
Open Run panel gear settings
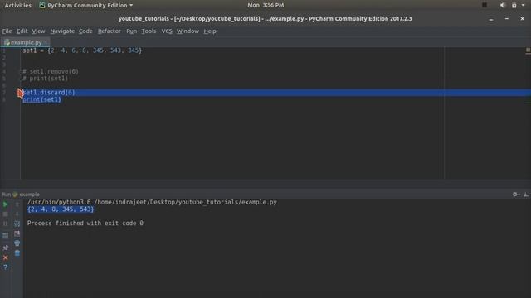click(515, 195)
